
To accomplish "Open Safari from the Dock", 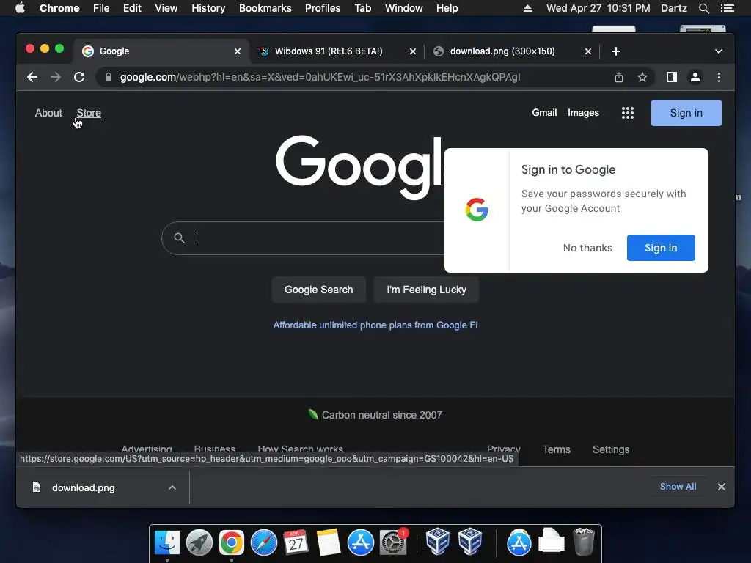I will (264, 542).
